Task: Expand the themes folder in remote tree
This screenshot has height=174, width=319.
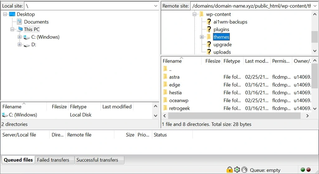Action: coord(202,37)
